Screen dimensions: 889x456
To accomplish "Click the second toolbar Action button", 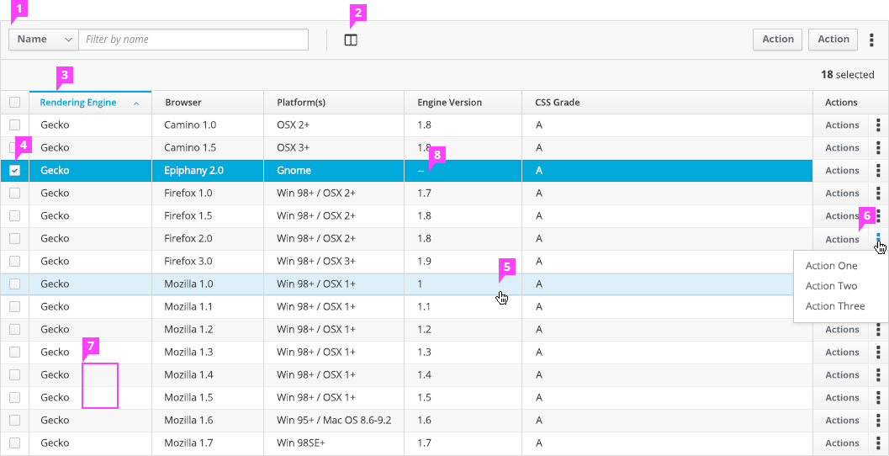I will click(x=833, y=40).
